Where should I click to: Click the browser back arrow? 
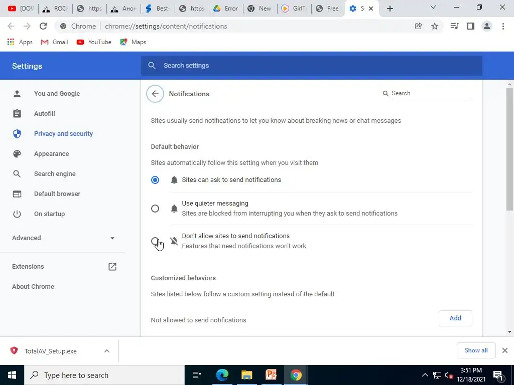(x=11, y=26)
